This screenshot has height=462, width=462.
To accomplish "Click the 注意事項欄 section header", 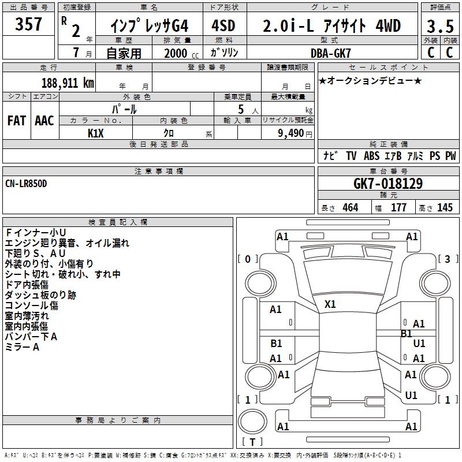I will click(x=159, y=171).
